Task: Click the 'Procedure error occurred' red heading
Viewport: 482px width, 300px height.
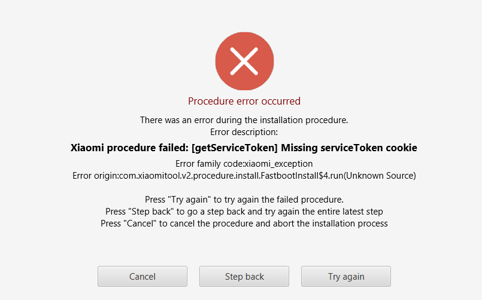Action: (244, 101)
